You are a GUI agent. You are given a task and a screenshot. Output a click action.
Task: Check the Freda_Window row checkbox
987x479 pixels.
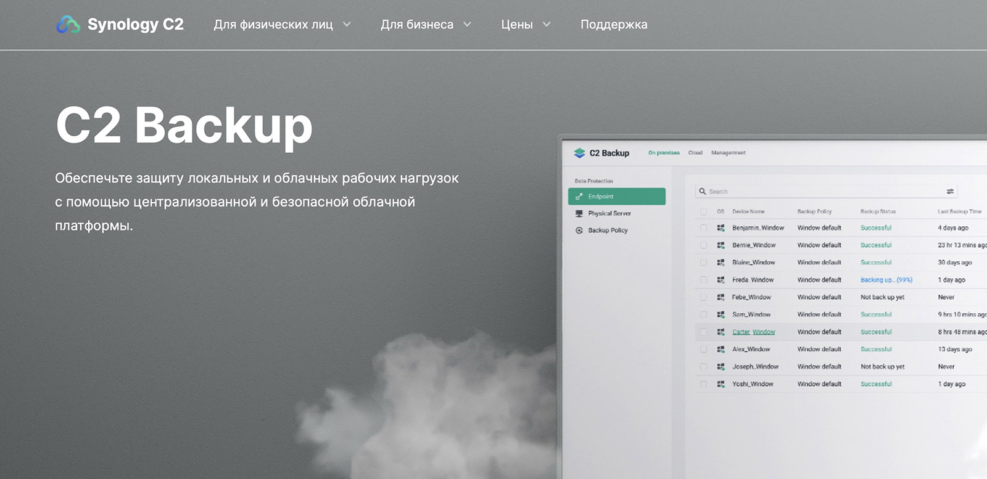pyautogui.click(x=703, y=280)
